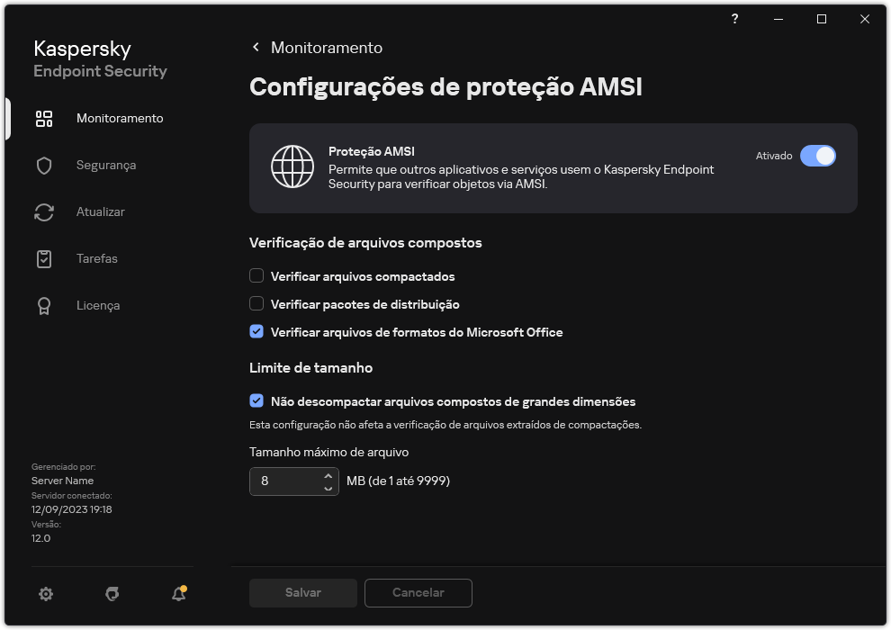Go back using the Monitoramento chevron
This screenshot has width=891, height=630.
[x=255, y=48]
